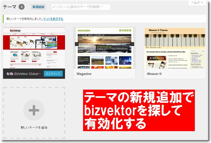The height and width of the screenshot is (143, 211).
Task: Click the テーマ page heading
Action: tap(10, 7)
